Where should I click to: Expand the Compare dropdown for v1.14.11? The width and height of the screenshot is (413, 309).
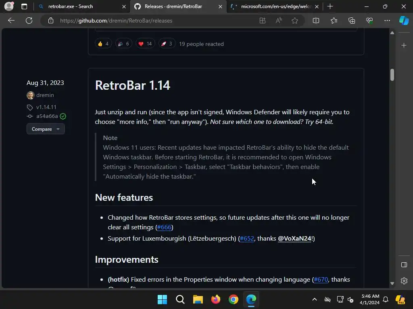pyautogui.click(x=46, y=129)
